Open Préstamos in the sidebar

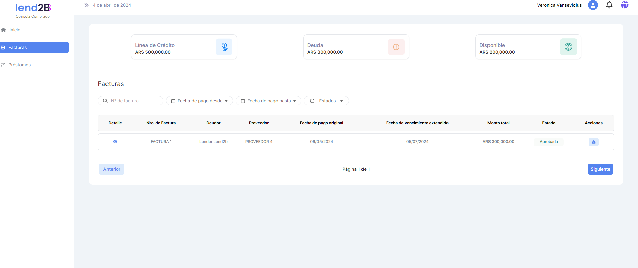pos(19,65)
